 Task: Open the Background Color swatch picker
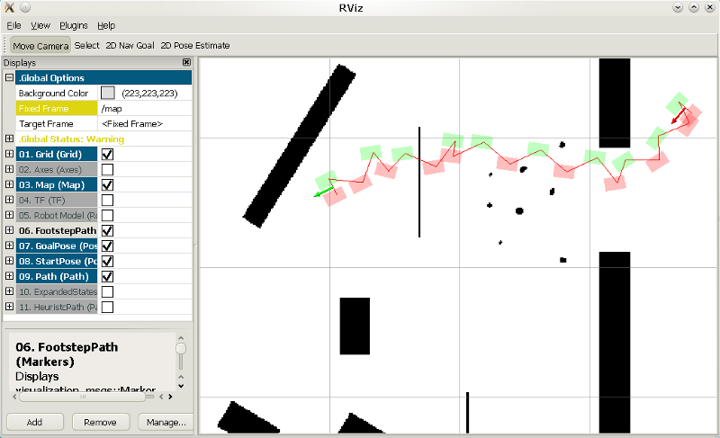point(108,94)
